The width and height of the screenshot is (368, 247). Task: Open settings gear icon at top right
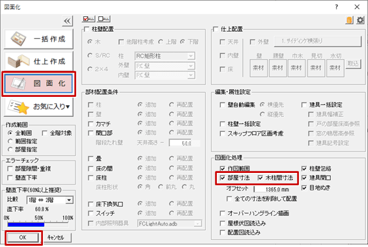click(x=360, y=20)
